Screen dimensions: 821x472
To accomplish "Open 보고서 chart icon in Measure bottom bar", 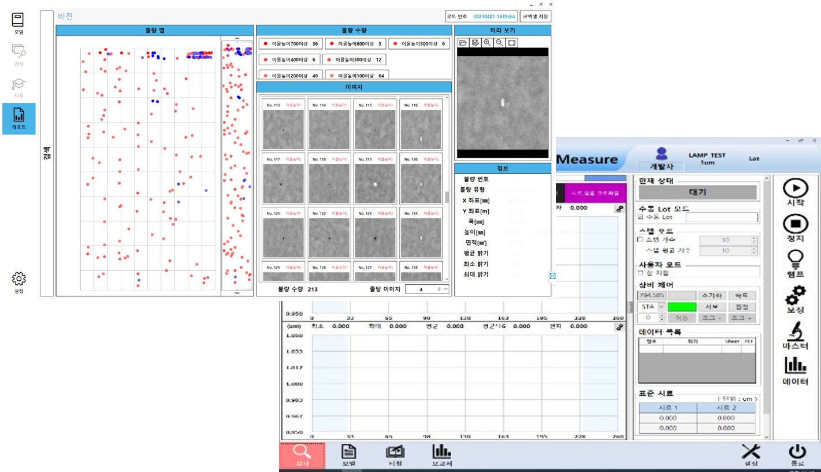I will tap(441, 455).
